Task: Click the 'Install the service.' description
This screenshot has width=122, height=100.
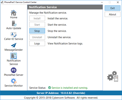Action: pos(58,18)
